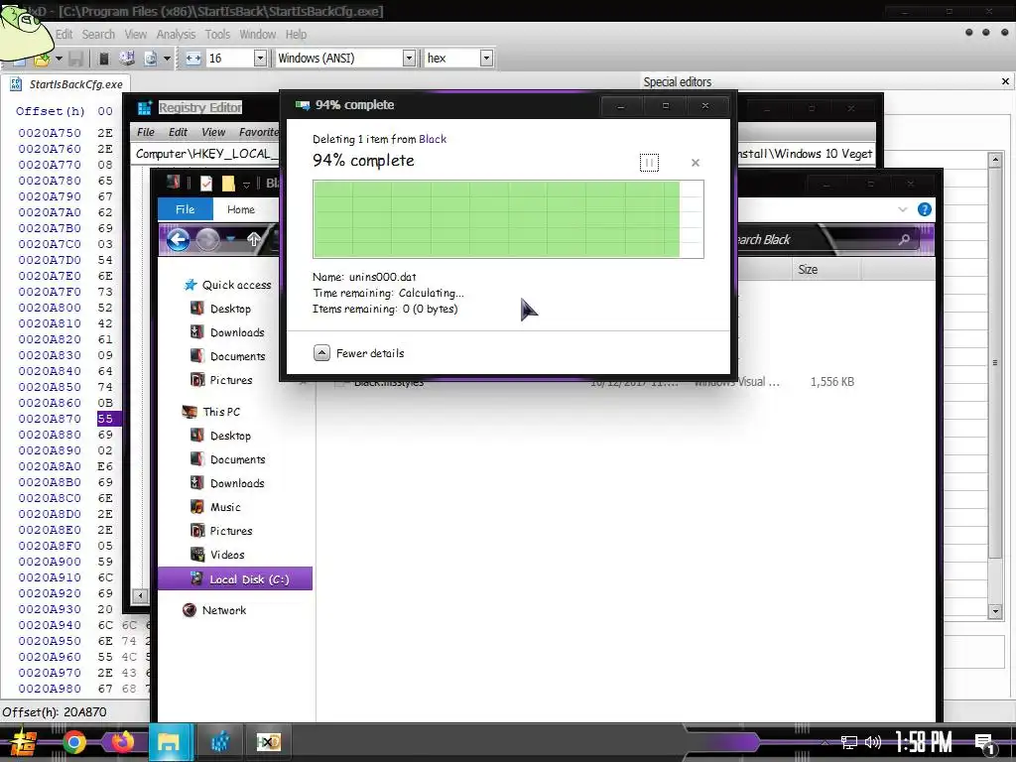Open the Windows (ANSI) encoding dropdown
The image size is (1016, 762).
(409, 59)
